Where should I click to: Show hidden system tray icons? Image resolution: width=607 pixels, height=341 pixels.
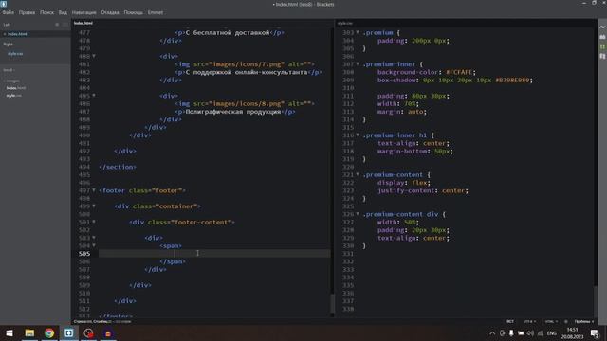click(492, 333)
